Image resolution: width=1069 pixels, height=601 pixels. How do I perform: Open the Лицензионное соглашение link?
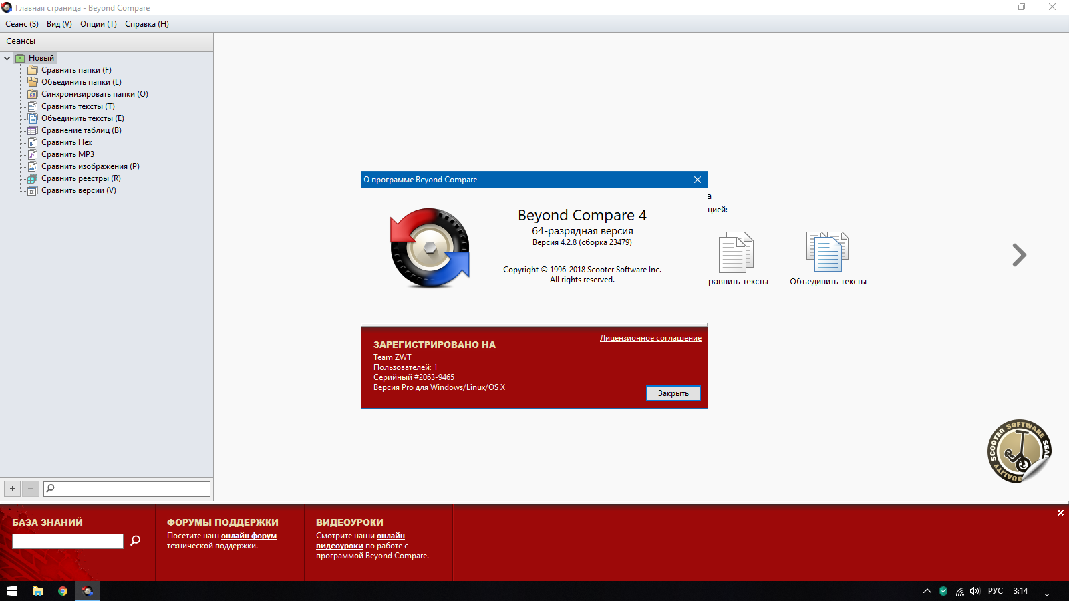650,338
